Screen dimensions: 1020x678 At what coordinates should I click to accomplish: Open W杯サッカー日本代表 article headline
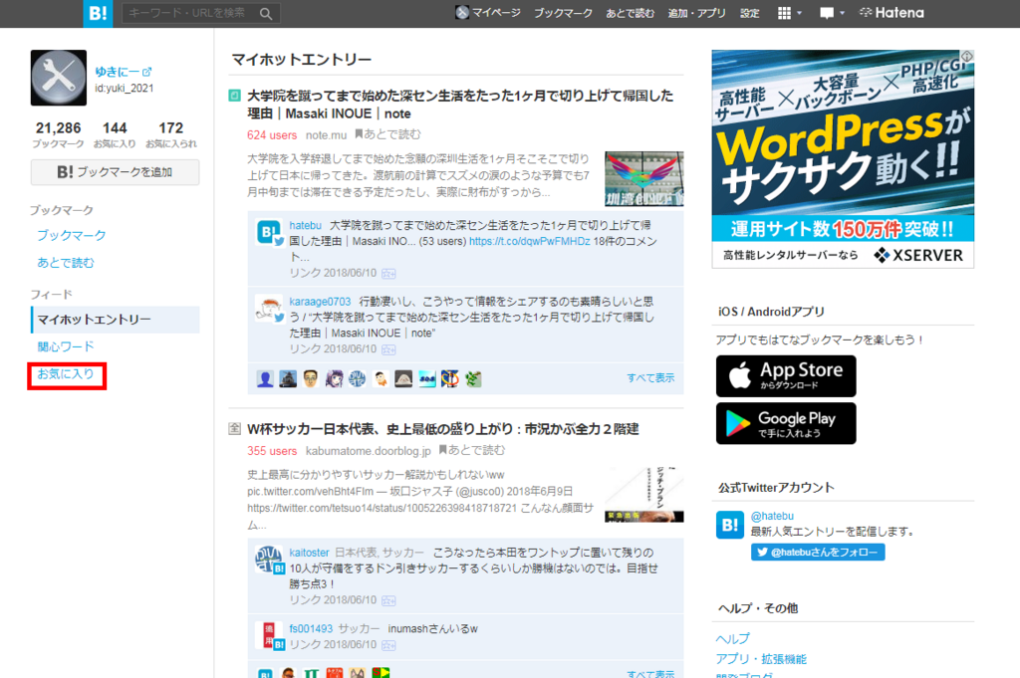point(443,429)
